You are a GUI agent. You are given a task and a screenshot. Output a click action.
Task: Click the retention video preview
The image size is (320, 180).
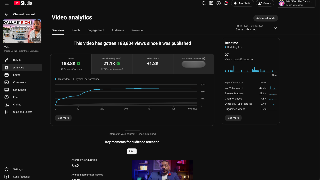pos(163,170)
